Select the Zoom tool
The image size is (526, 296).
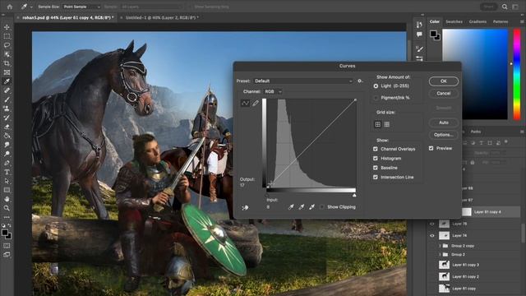7,208
